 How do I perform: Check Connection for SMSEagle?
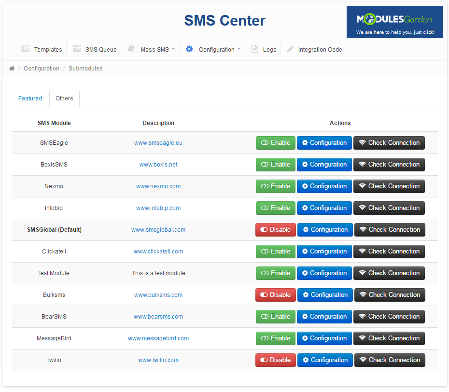tap(389, 143)
